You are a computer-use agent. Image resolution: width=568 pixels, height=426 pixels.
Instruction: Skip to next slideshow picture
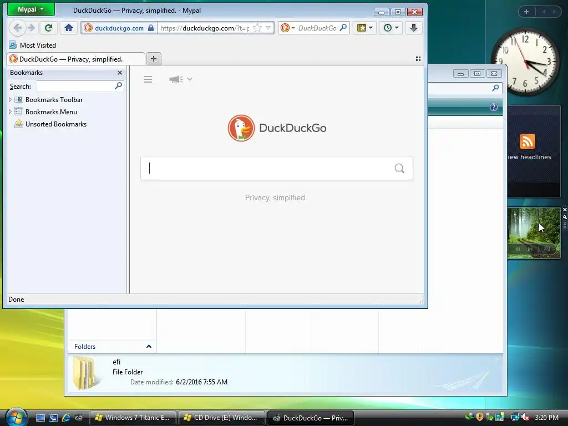(530, 249)
